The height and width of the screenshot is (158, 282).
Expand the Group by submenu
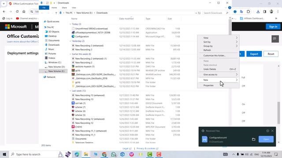click(x=219, y=46)
